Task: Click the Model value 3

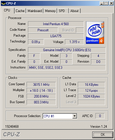Action: click(x=66, y=56)
